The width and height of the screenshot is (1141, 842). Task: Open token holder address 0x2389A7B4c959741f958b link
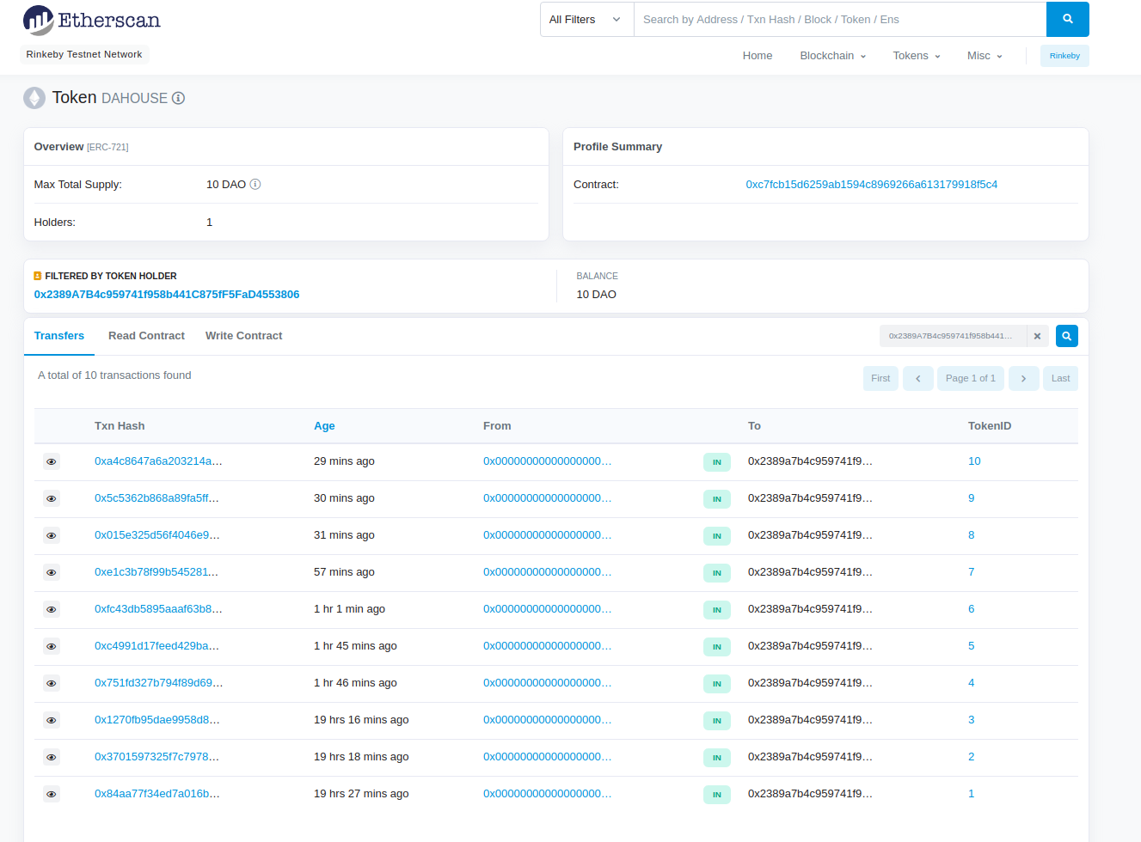click(167, 295)
